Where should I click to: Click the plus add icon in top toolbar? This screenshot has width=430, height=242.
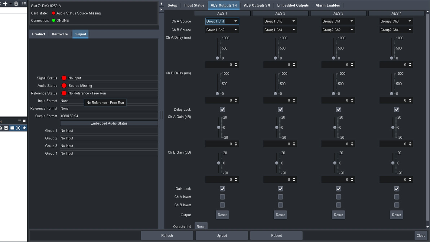[5, 4]
